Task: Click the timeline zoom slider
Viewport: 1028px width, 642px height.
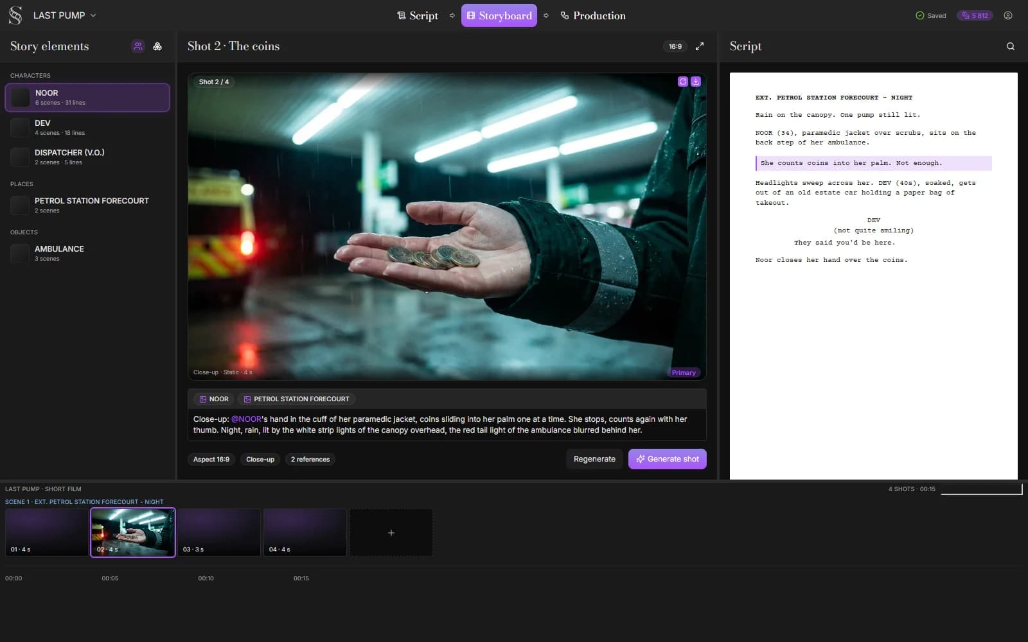Action: (x=982, y=490)
